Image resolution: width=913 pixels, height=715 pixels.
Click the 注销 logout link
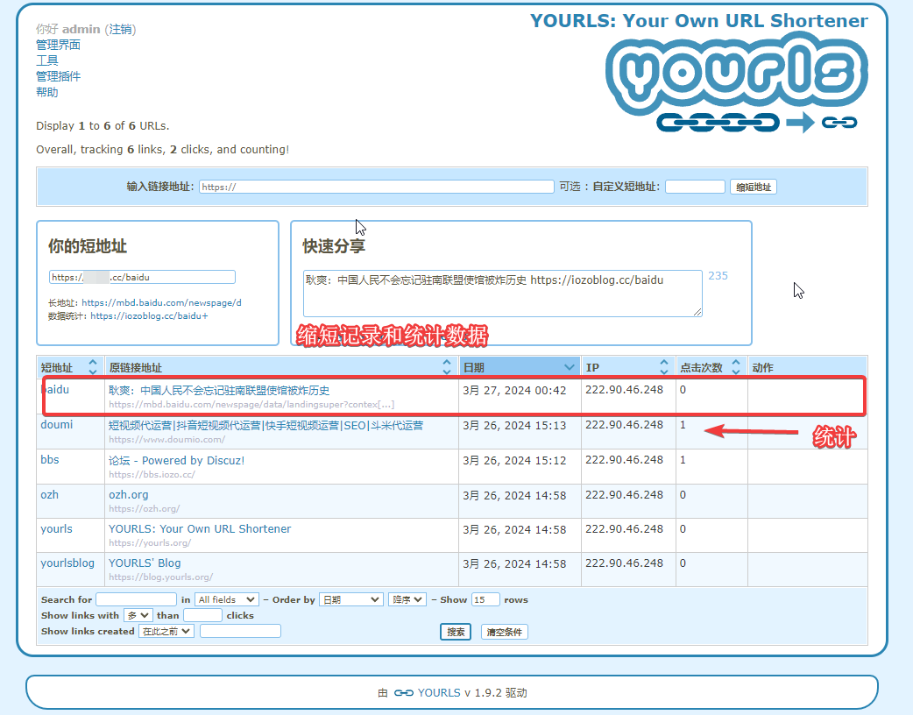tap(120, 29)
